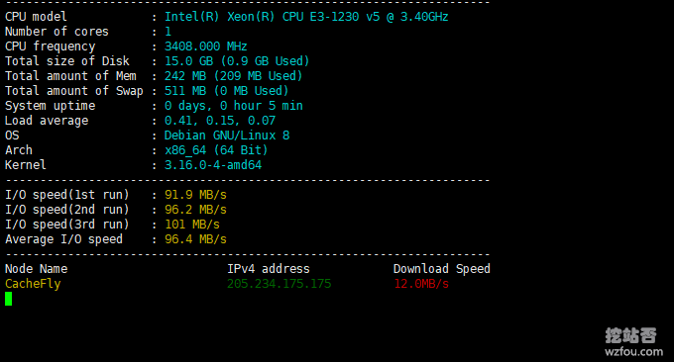674x362 pixels.
Task: Select the CacheFly node name
Action: tap(33, 284)
